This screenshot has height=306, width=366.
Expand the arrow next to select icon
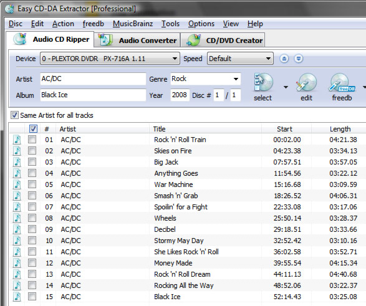[x=286, y=87]
